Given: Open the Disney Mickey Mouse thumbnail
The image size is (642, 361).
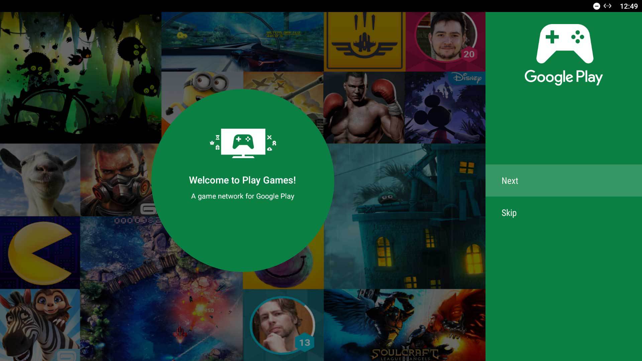Looking at the screenshot, I should (x=445, y=108).
